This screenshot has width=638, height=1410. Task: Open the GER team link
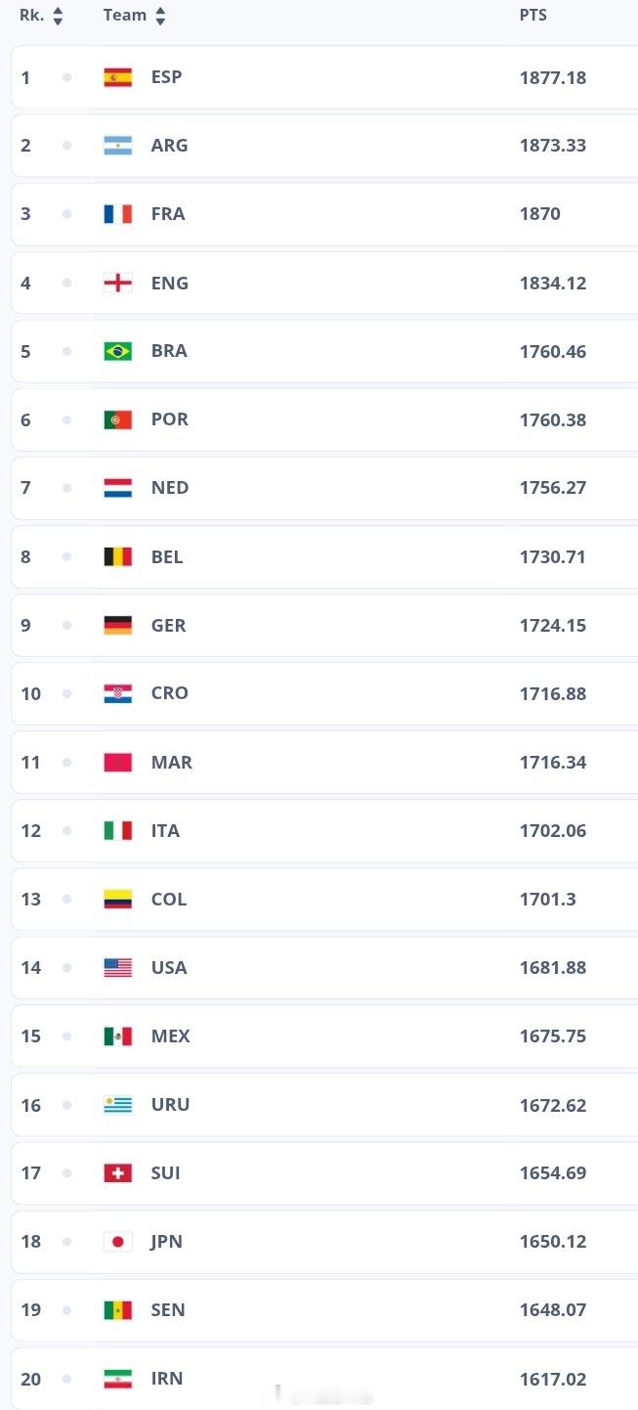pos(169,625)
